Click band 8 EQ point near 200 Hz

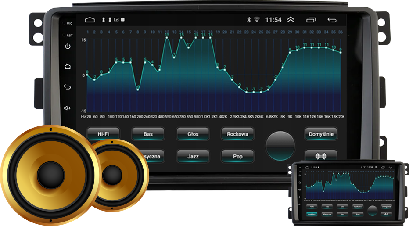click(x=138, y=90)
